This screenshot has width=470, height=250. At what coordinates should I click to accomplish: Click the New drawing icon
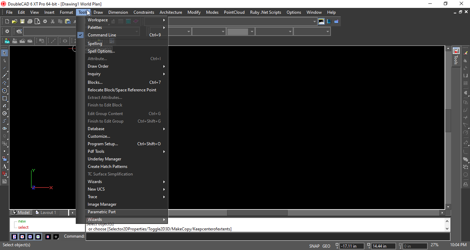[7, 21]
